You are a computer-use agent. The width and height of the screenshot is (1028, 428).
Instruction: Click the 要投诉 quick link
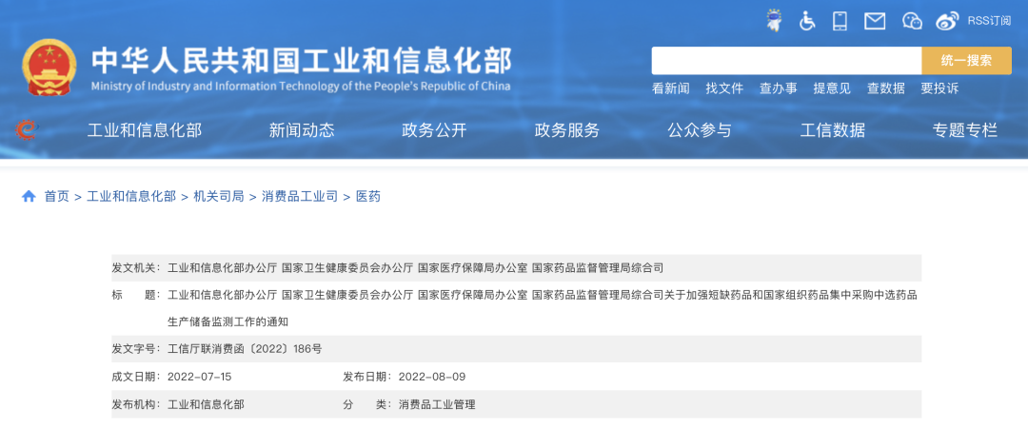tap(939, 88)
